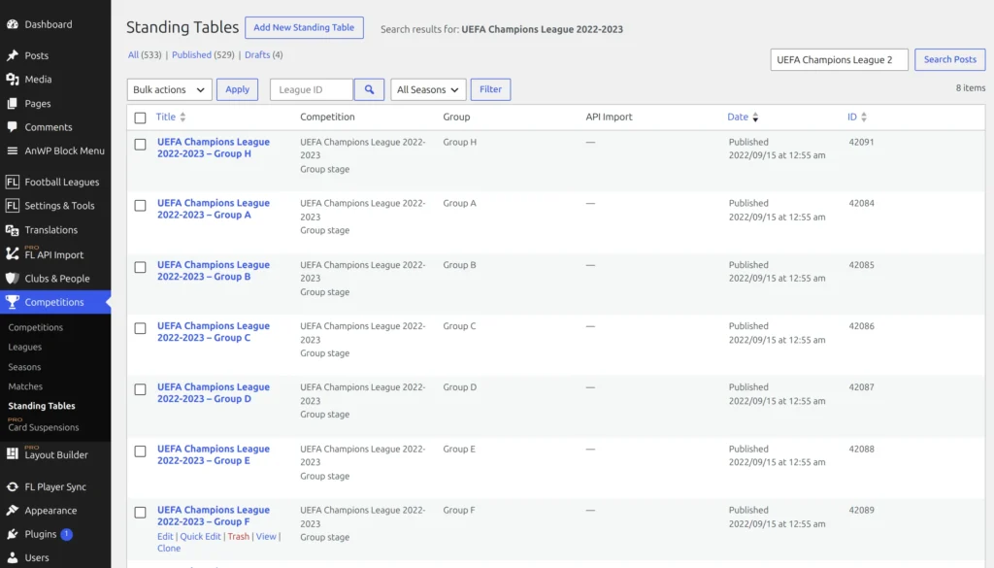The width and height of the screenshot is (994, 568).
Task: Focus the search posts text field
Action: tap(839, 59)
